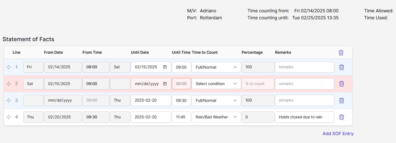Click time counting until value Tue 02/25/2025 13:35

[x=315, y=18]
